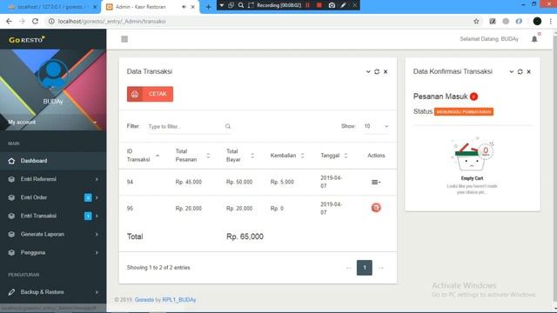Screen dimensions: 557x313
Task: Sort table by Tanggal
Action: click(x=334, y=156)
